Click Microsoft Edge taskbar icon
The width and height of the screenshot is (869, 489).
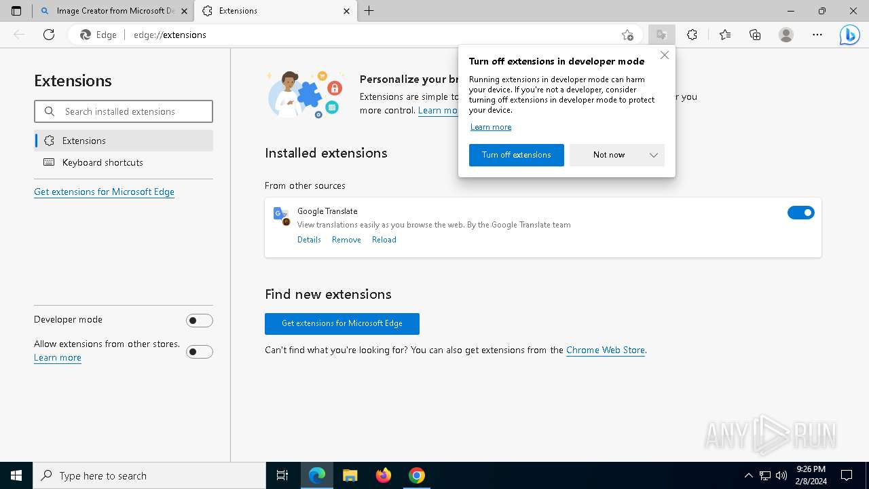[317, 475]
